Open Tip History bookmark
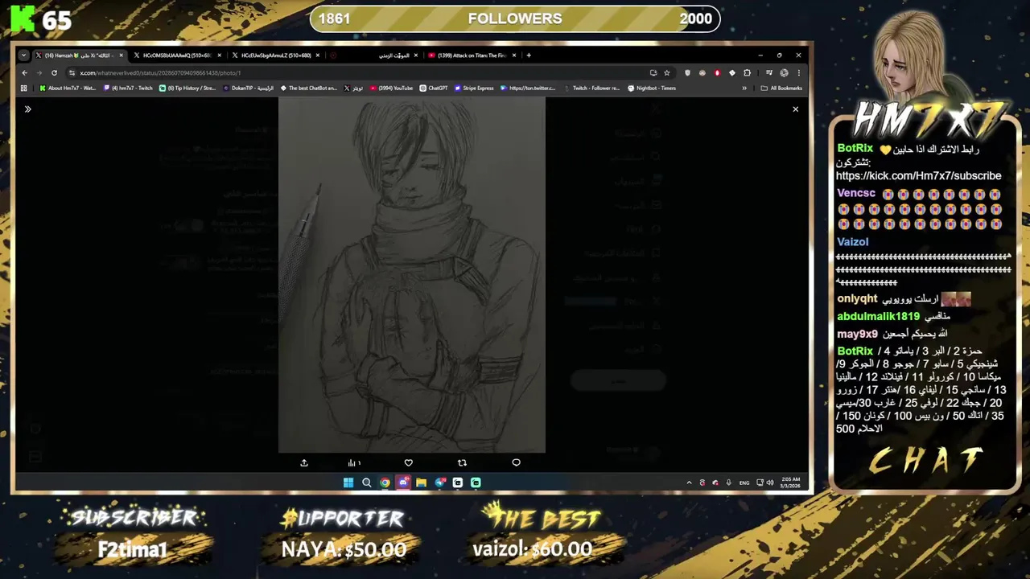The image size is (1030, 579). coord(187,88)
